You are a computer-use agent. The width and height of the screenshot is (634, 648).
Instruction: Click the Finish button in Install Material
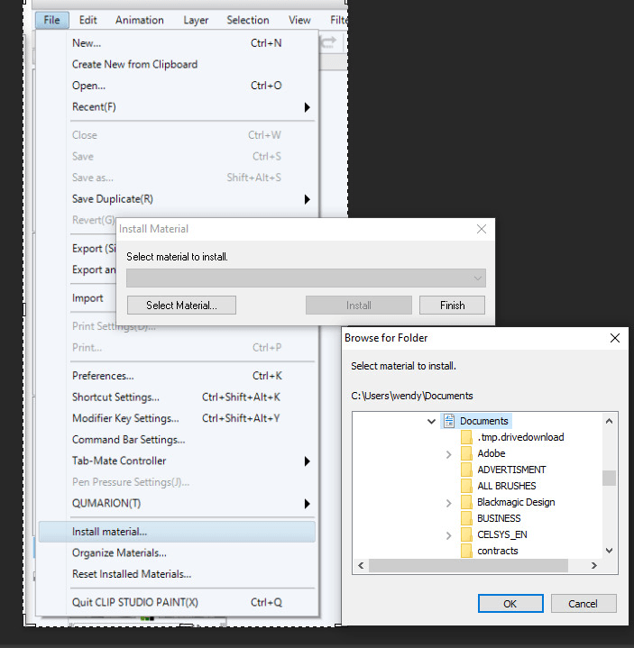[x=452, y=305]
